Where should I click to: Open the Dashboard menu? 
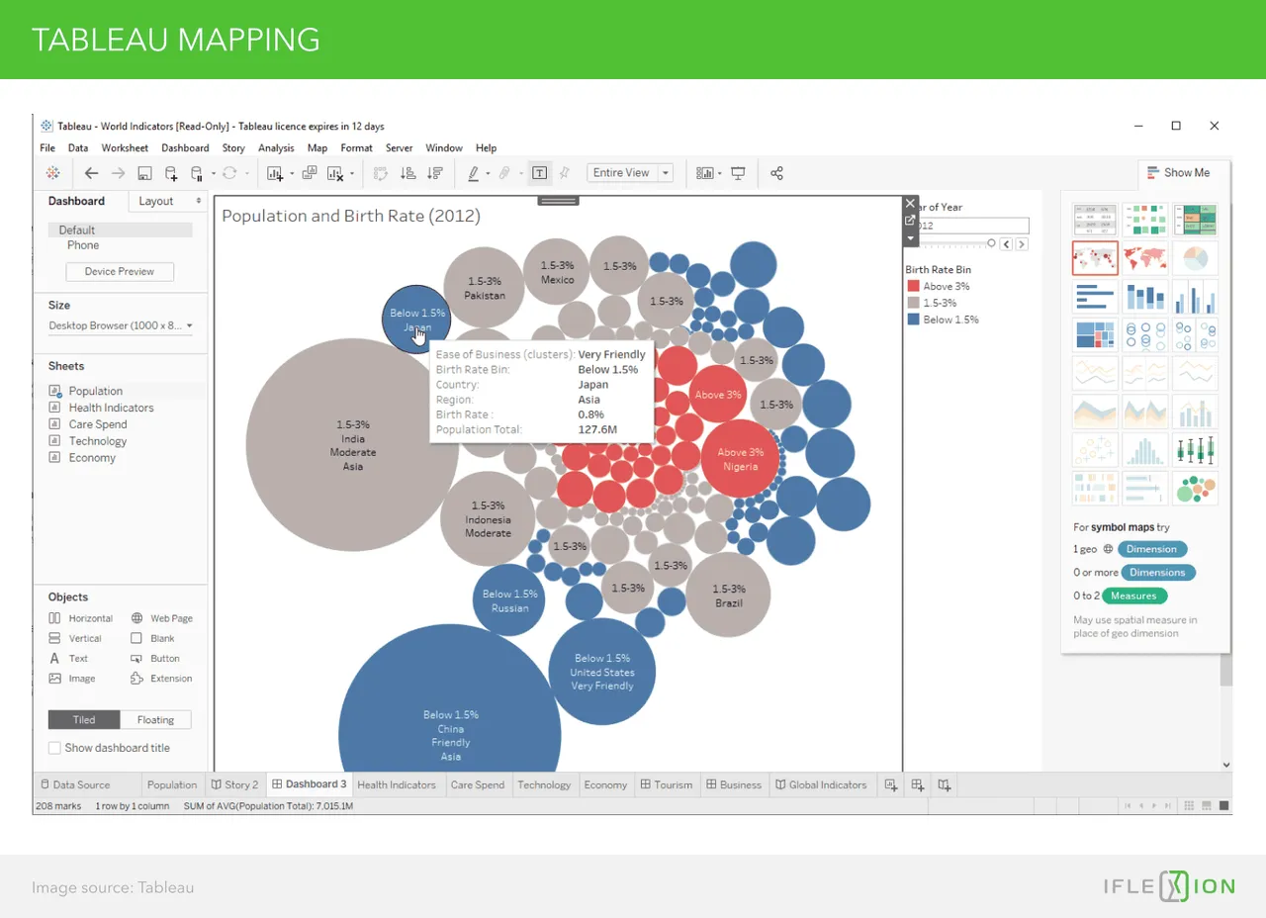pos(185,148)
